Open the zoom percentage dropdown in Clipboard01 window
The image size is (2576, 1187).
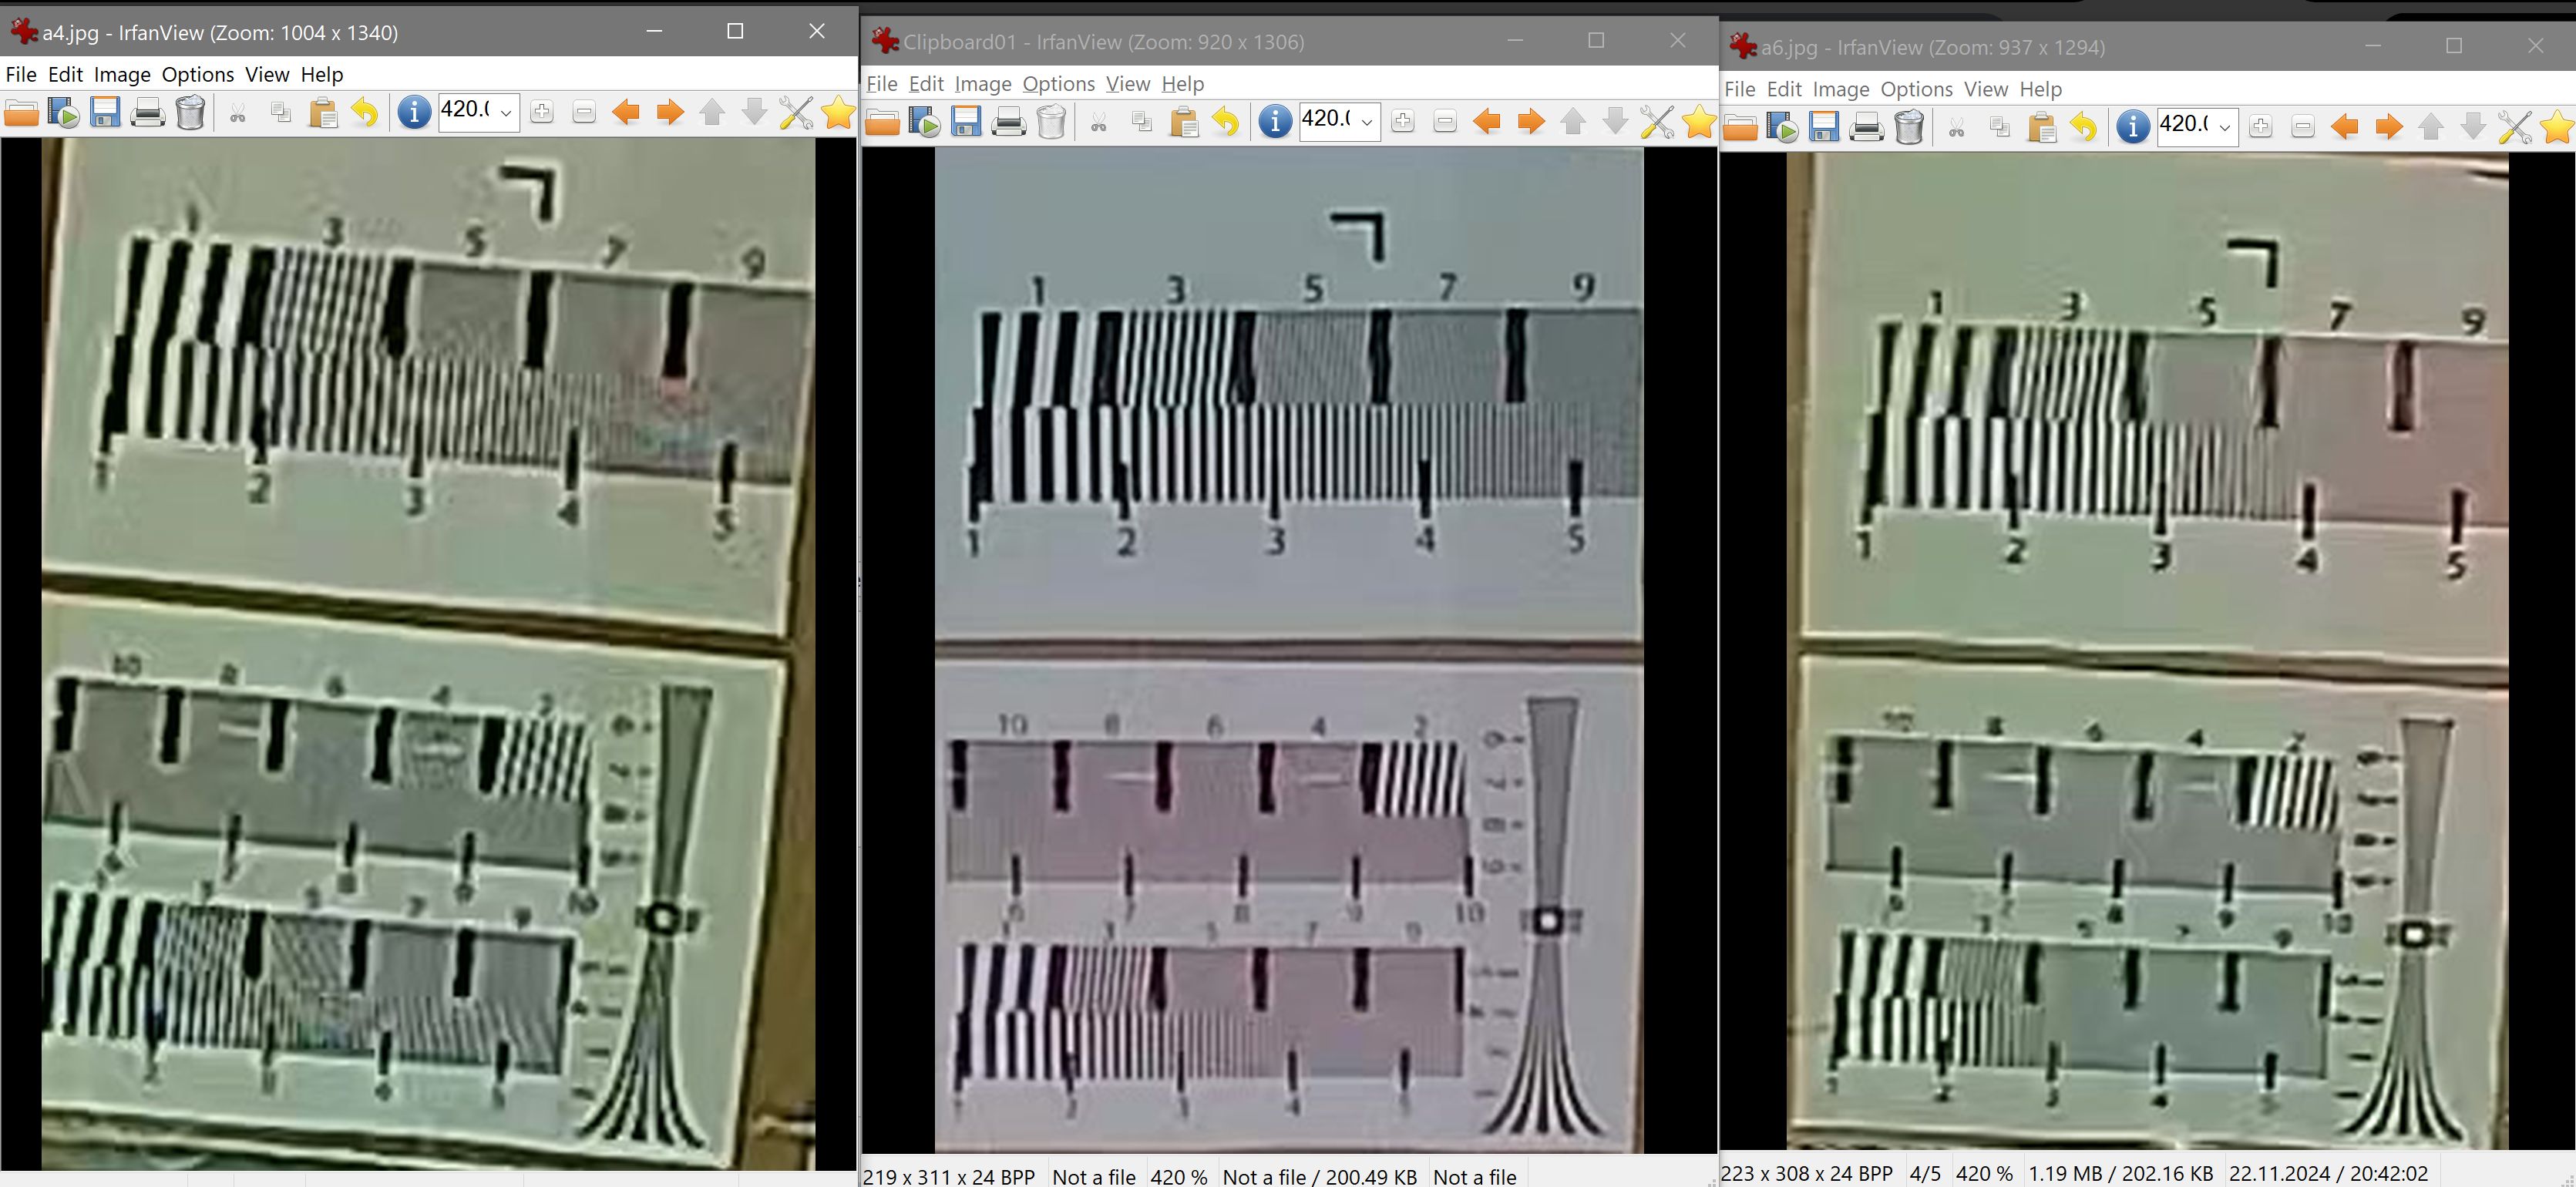tap(1367, 122)
